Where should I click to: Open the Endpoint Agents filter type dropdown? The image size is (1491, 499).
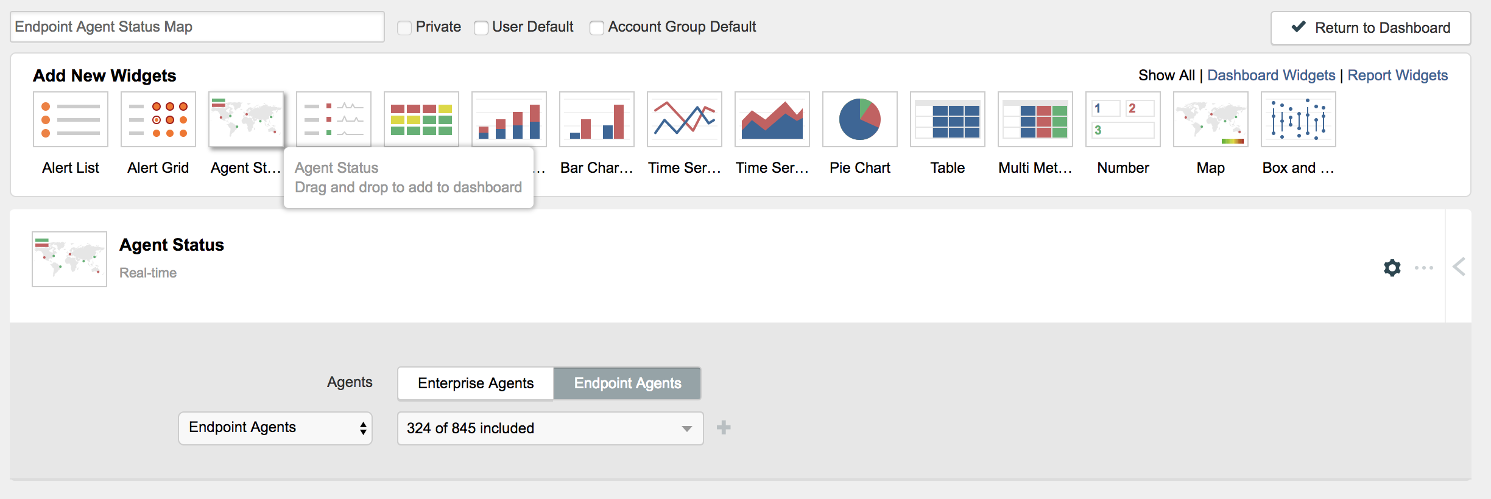(275, 428)
